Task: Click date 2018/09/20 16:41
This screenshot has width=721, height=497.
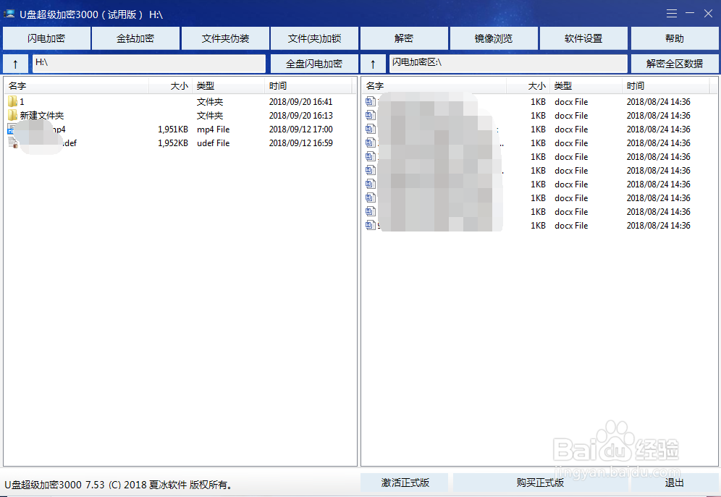Action: point(300,102)
